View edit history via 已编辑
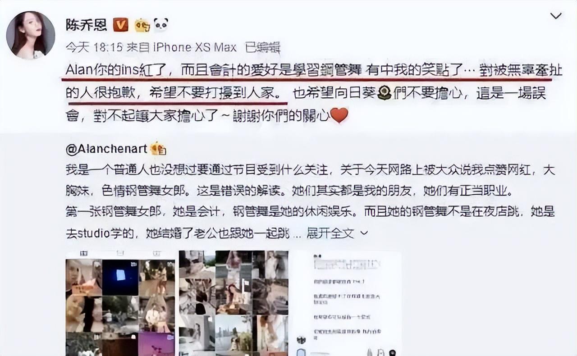 pos(263,47)
